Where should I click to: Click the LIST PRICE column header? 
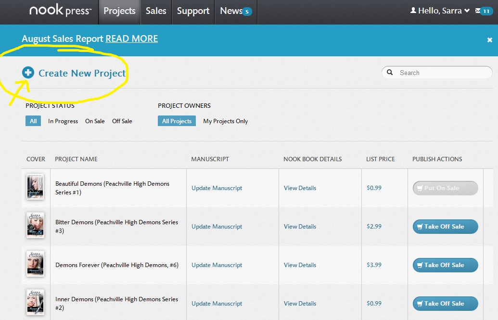pyautogui.click(x=381, y=159)
